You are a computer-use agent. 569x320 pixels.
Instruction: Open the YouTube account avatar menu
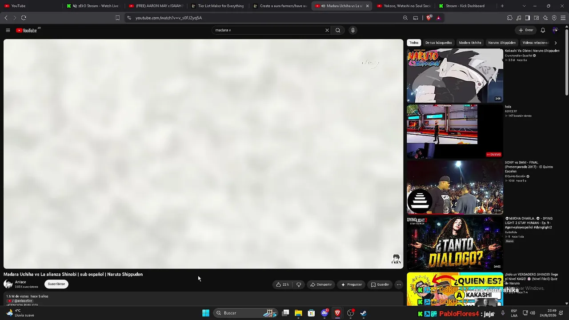coord(555,30)
